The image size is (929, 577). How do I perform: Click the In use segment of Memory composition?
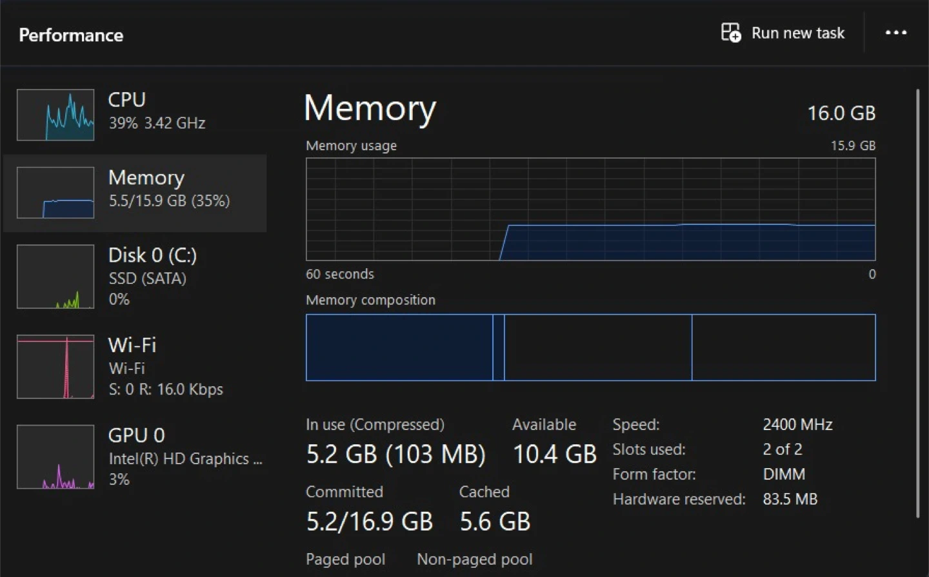pos(399,347)
